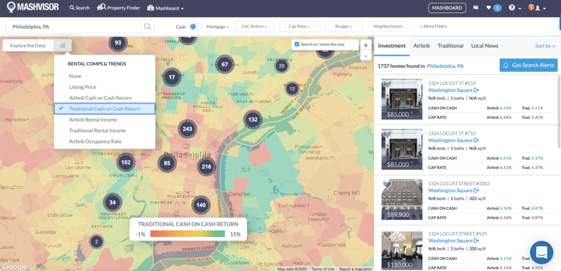Click the 67 property cluster marker
Screen dimensions: 561x271
[225, 65]
